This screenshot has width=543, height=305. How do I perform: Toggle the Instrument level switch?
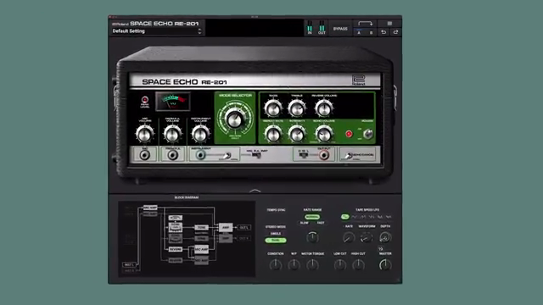coord(227,156)
